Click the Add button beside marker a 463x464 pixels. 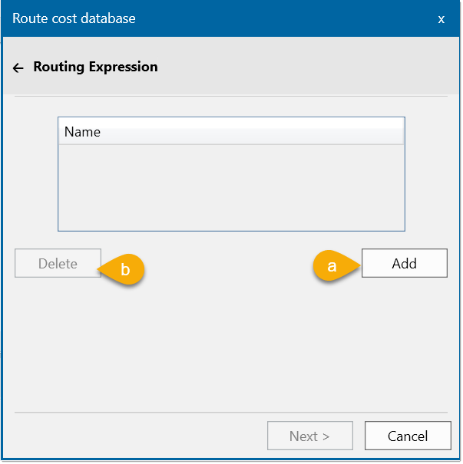[x=405, y=263]
